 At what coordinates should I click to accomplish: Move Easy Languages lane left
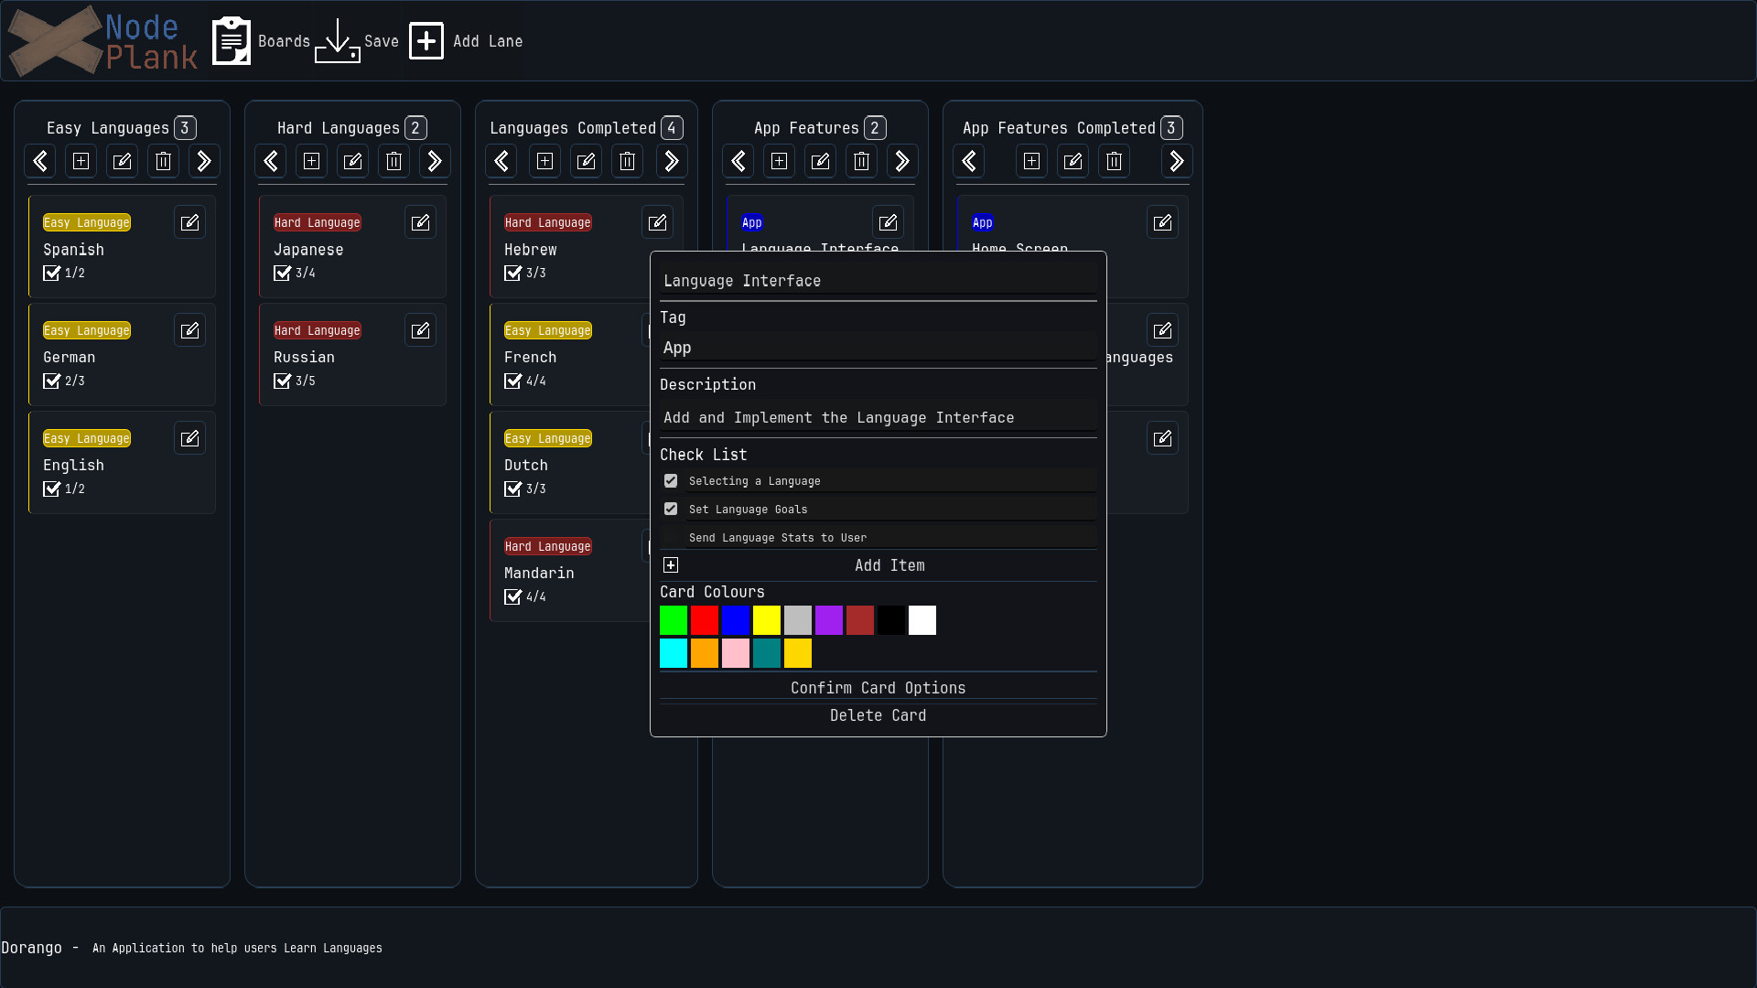pyautogui.click(x=40, y=161)
